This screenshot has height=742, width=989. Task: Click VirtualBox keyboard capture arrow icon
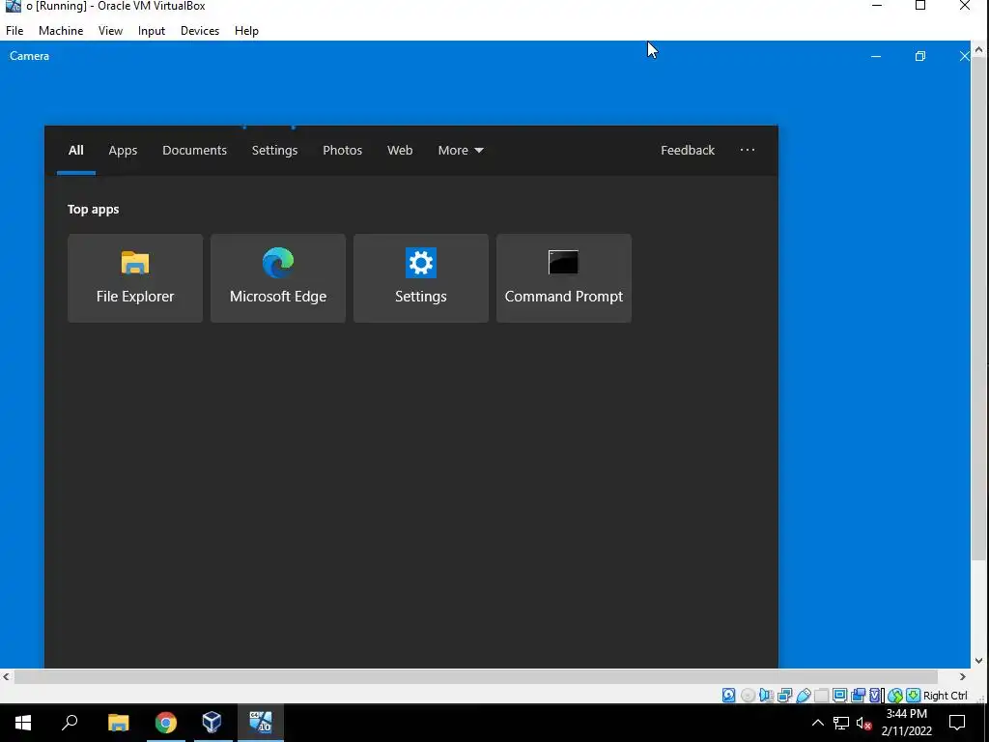pos(914,696)
